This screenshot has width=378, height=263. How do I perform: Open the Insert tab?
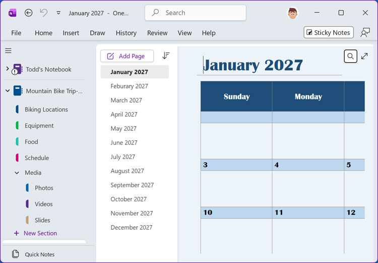pos(71,33)
